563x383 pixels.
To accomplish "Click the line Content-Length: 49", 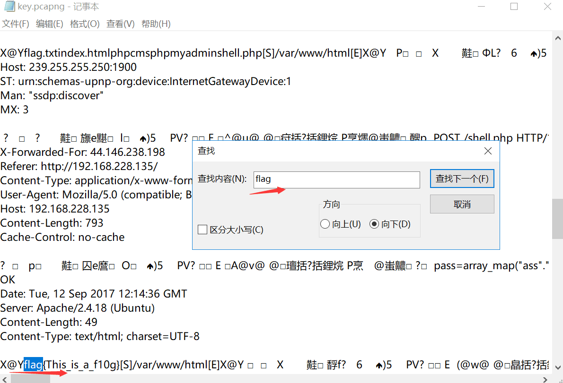I will click(x=49, y=322).
